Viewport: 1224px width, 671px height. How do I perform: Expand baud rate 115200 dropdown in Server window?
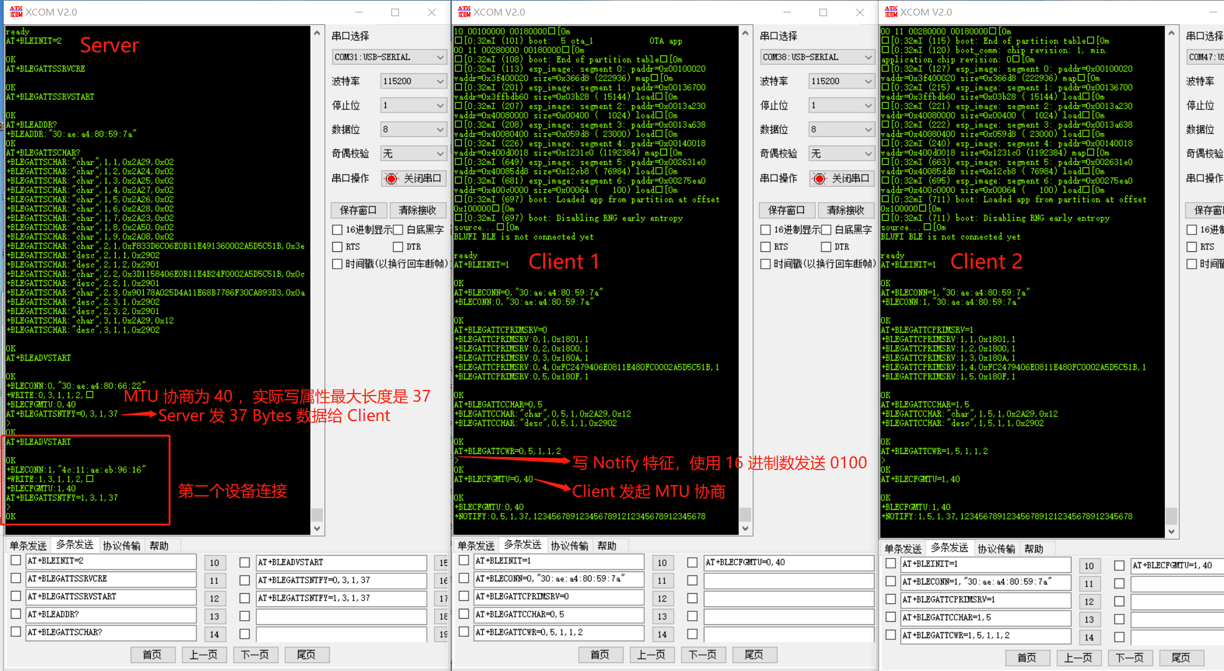click(414, 81)
